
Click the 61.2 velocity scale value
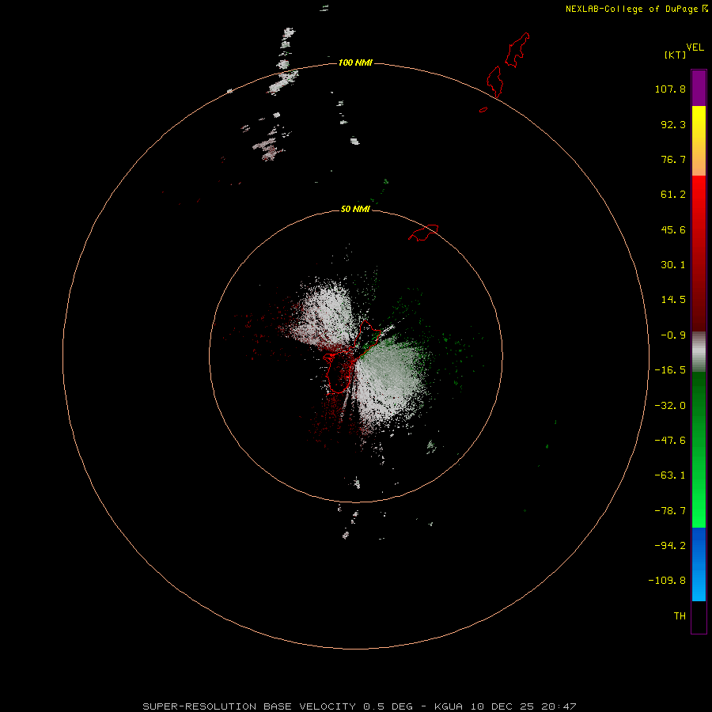(x=673, y=195)
